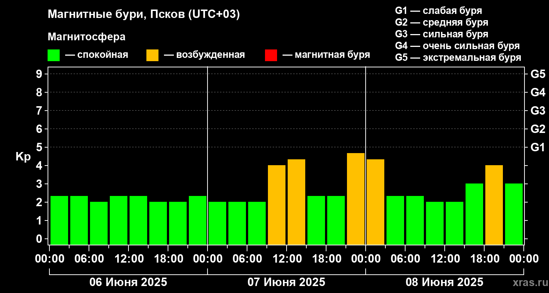This screenshot has width=549, height=293.
Task: Click the orange bar for 09:00–12:00 on 07 June
Action: click(277, 205)
